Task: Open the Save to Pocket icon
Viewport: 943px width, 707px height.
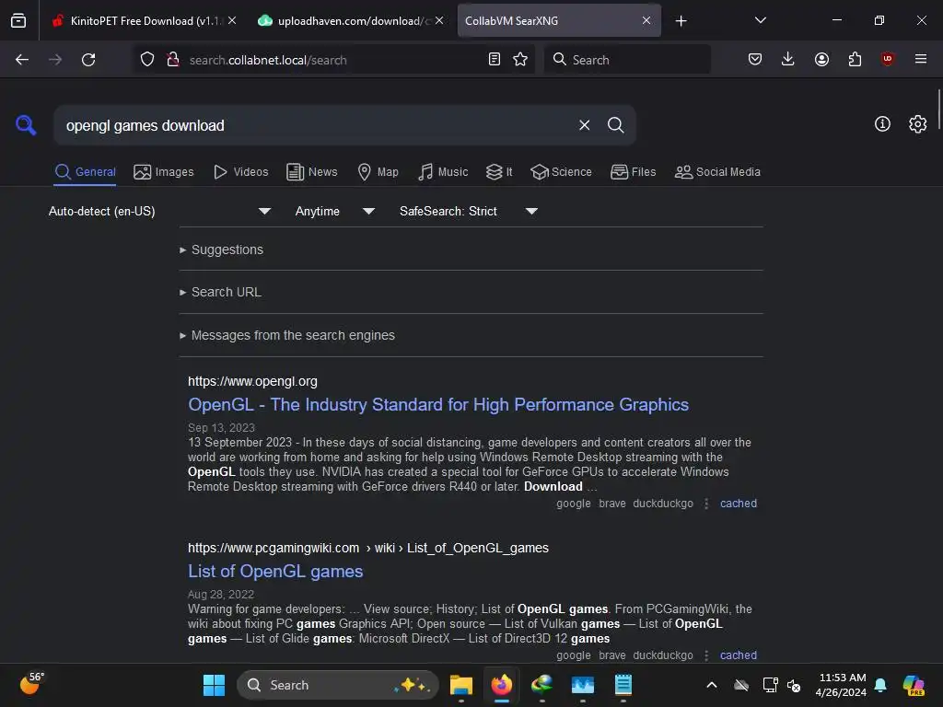Action: 755,59
